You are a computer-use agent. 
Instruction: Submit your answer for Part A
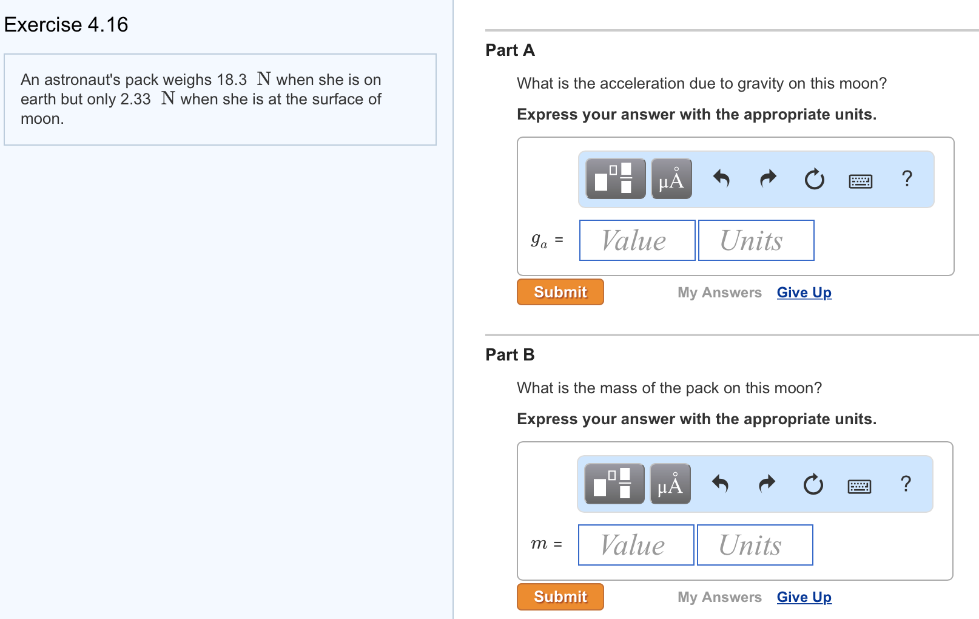[560, 292]
